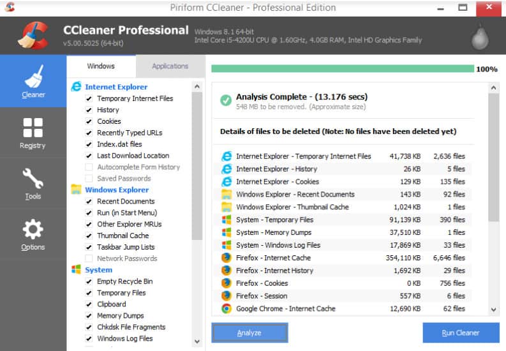This screenshot has width=506, height=351.
Task: Collapse the Windows Explorer category header
Action: point(117,190)
